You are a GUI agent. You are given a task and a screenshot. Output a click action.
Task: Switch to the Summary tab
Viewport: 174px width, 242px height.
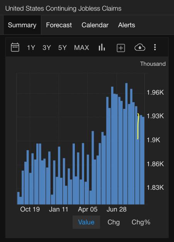[x=22, y=25]
